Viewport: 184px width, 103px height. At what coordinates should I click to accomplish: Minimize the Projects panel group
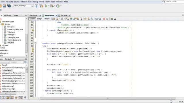point(26,15)
